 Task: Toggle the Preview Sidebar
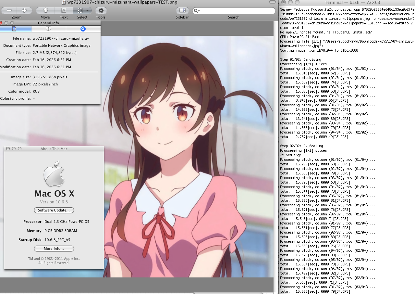(182, 10)
